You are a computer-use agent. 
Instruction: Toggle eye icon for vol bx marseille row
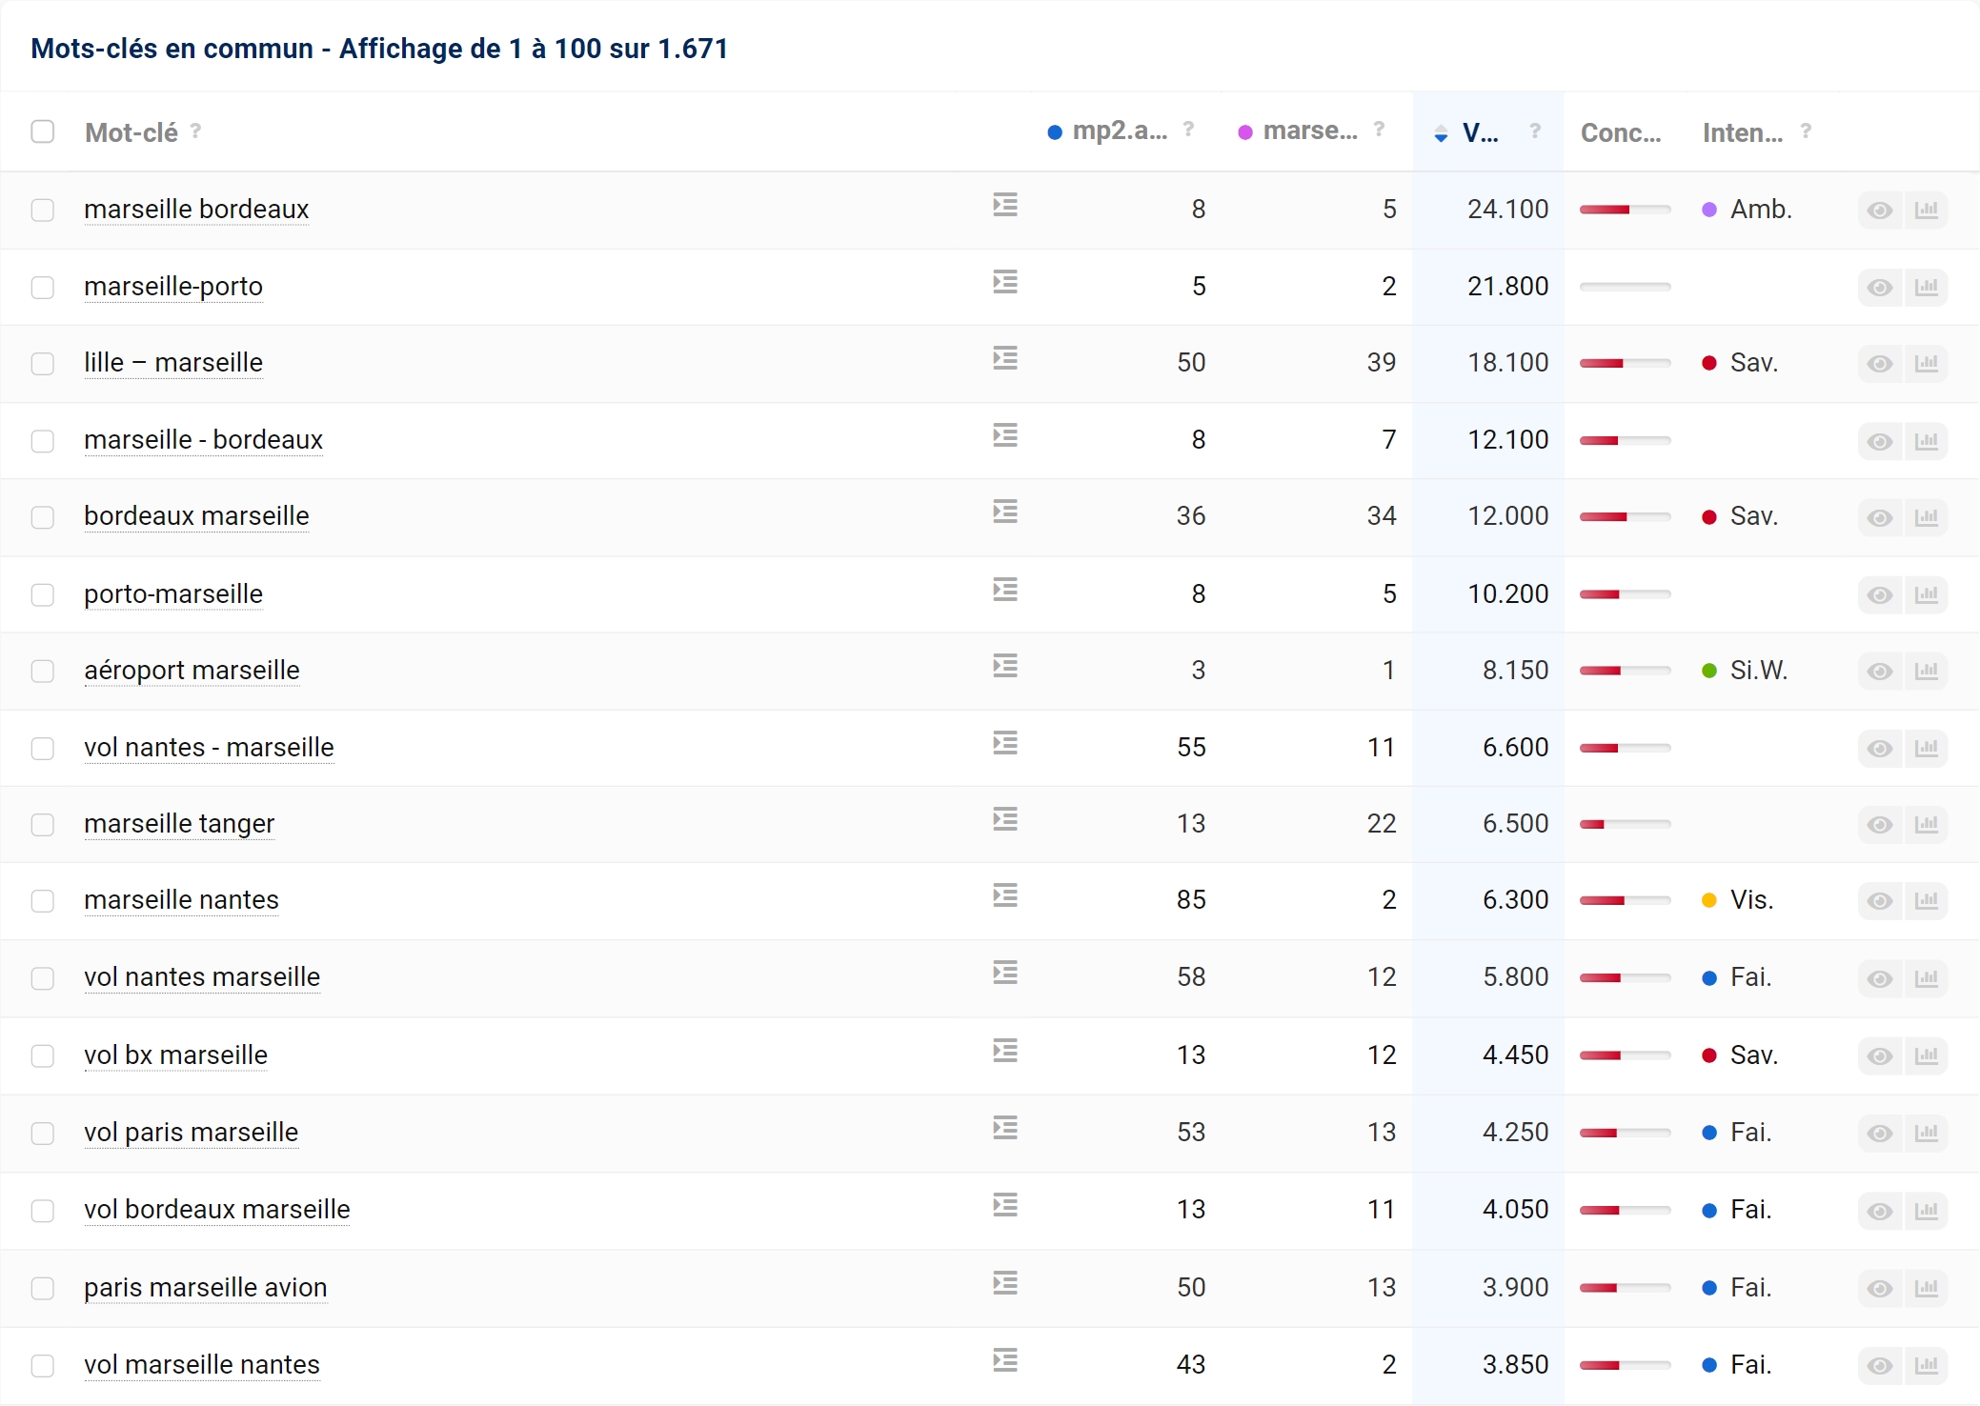point(1880,1055)
